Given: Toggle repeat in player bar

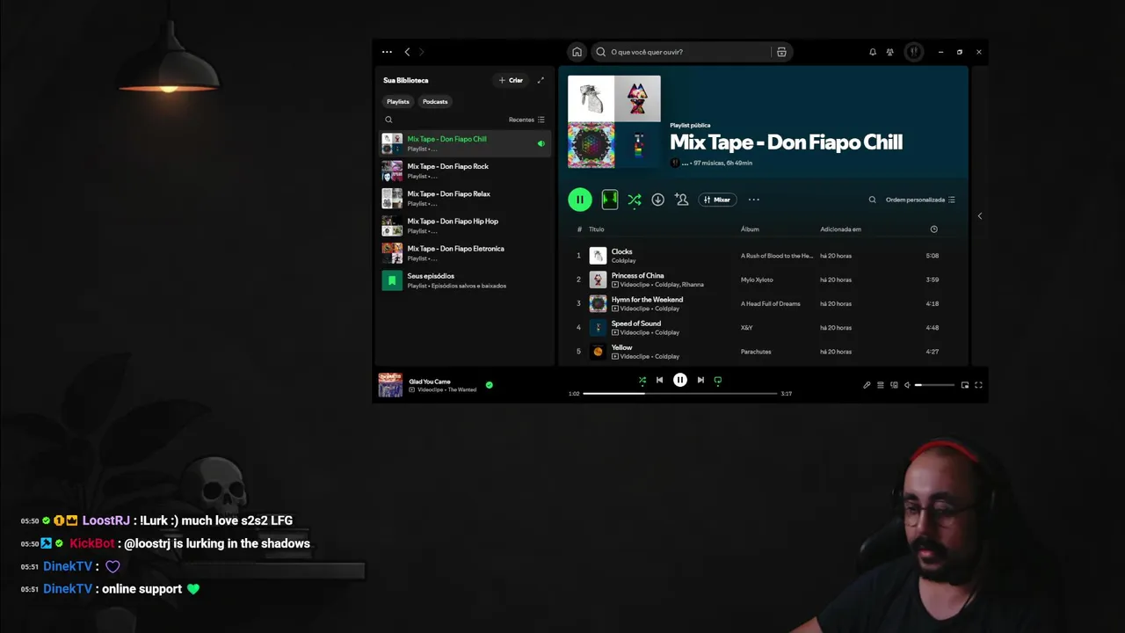Looking at the screenshot, I should (x=718, y=381).
